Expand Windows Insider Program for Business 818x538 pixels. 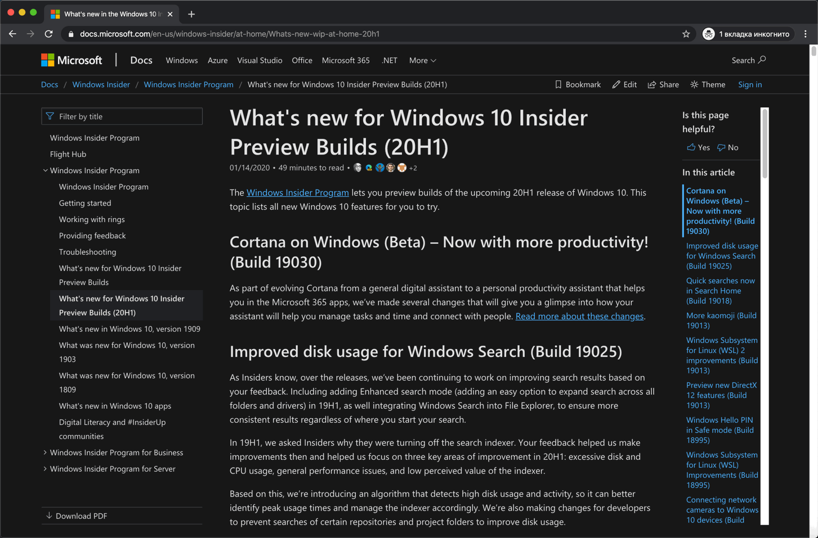(45, 453)
